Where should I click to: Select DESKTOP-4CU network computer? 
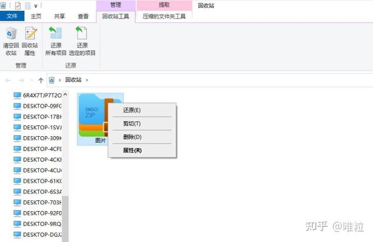(x=38, y=170)
